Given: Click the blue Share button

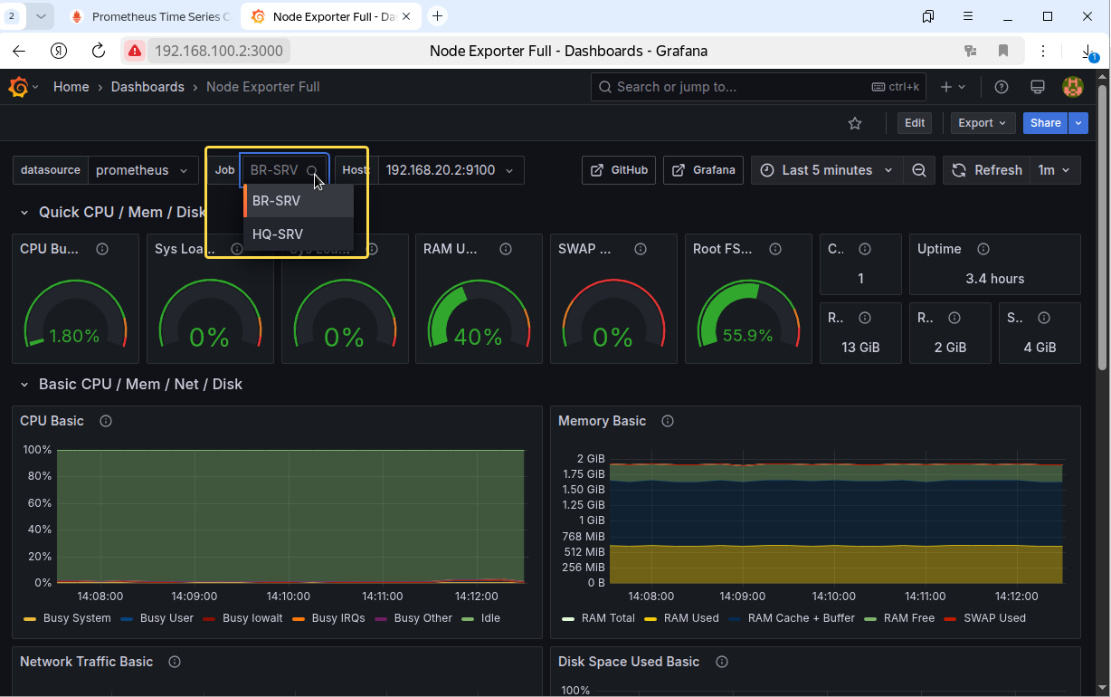Looking at the screenshot, I should point(1045,123).
